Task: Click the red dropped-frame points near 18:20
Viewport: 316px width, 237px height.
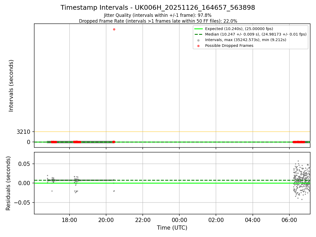Action: click(x=77, y=142)
